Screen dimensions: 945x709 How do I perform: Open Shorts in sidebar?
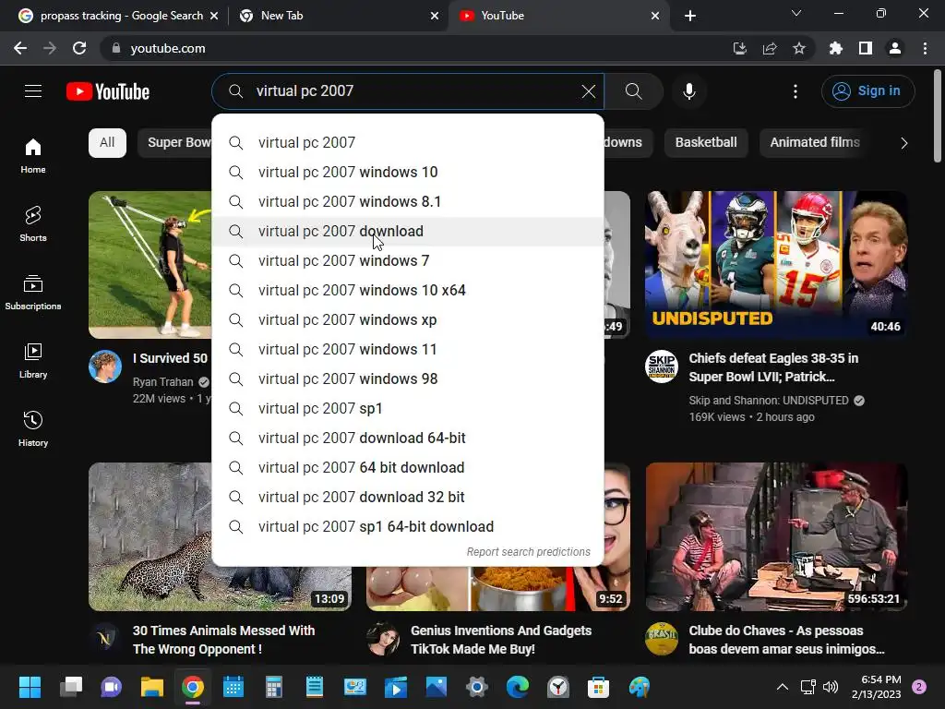[33, 224]
